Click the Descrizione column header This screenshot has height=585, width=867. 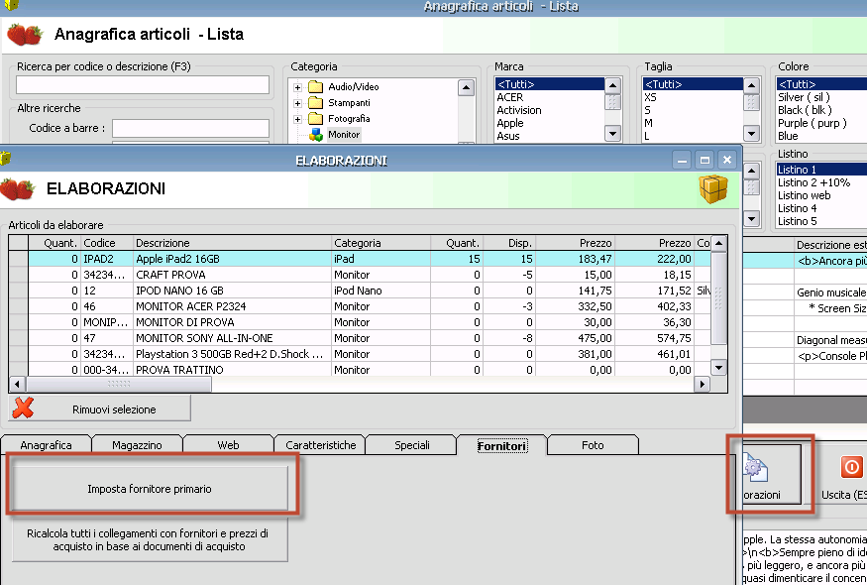point(233,243)
